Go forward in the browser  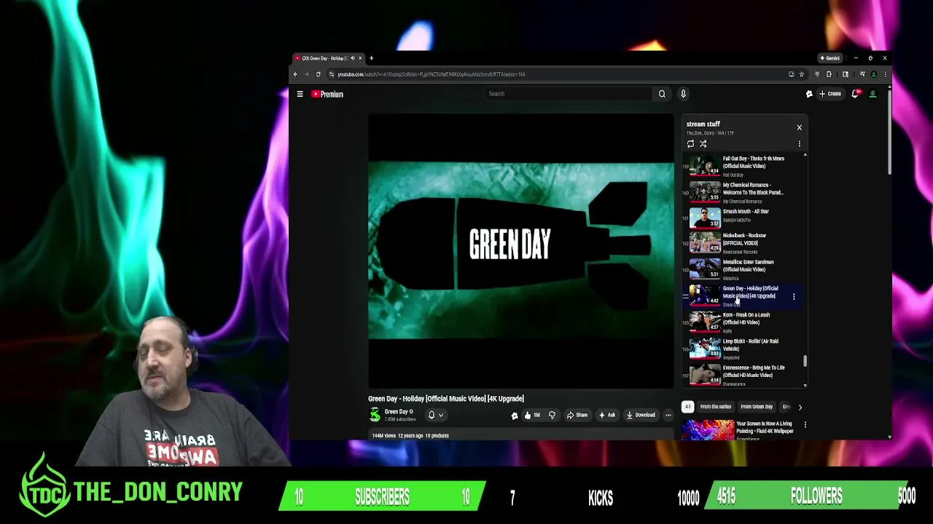click(306, 74)
